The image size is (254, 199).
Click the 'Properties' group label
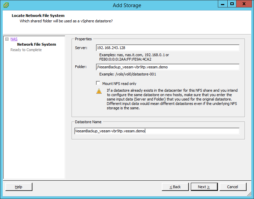coord(83,39)
